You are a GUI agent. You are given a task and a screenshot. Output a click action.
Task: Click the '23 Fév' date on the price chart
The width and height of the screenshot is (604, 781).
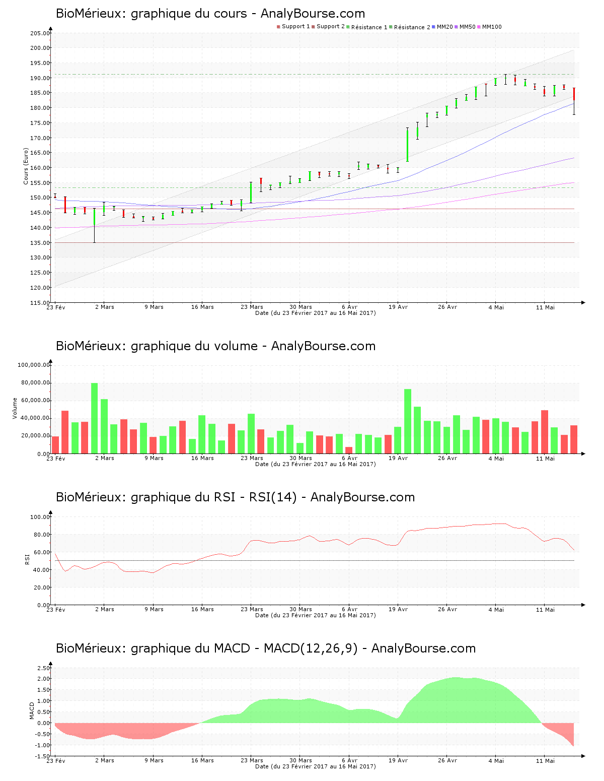(x=56, y=307)
